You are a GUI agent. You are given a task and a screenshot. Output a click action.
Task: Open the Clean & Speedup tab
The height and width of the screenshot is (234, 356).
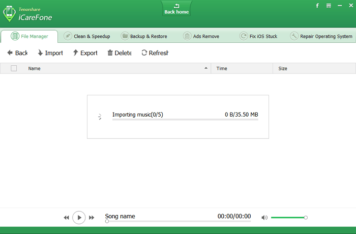point(87,36)
